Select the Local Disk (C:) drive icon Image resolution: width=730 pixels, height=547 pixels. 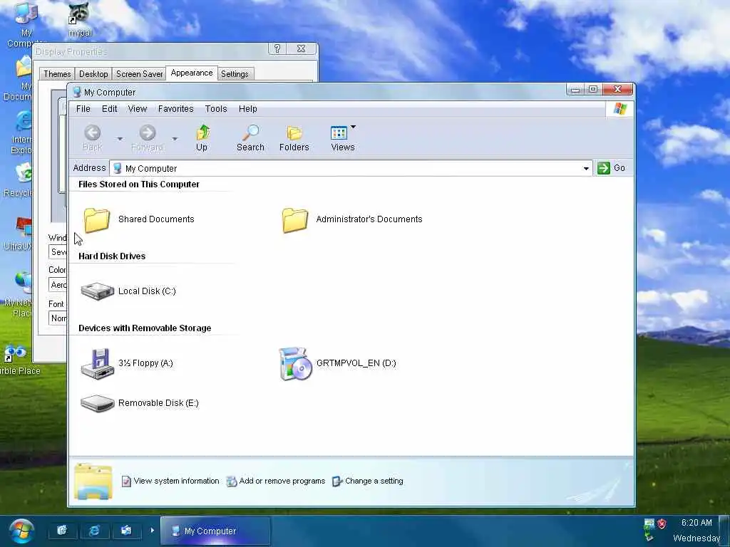point(97,291)
